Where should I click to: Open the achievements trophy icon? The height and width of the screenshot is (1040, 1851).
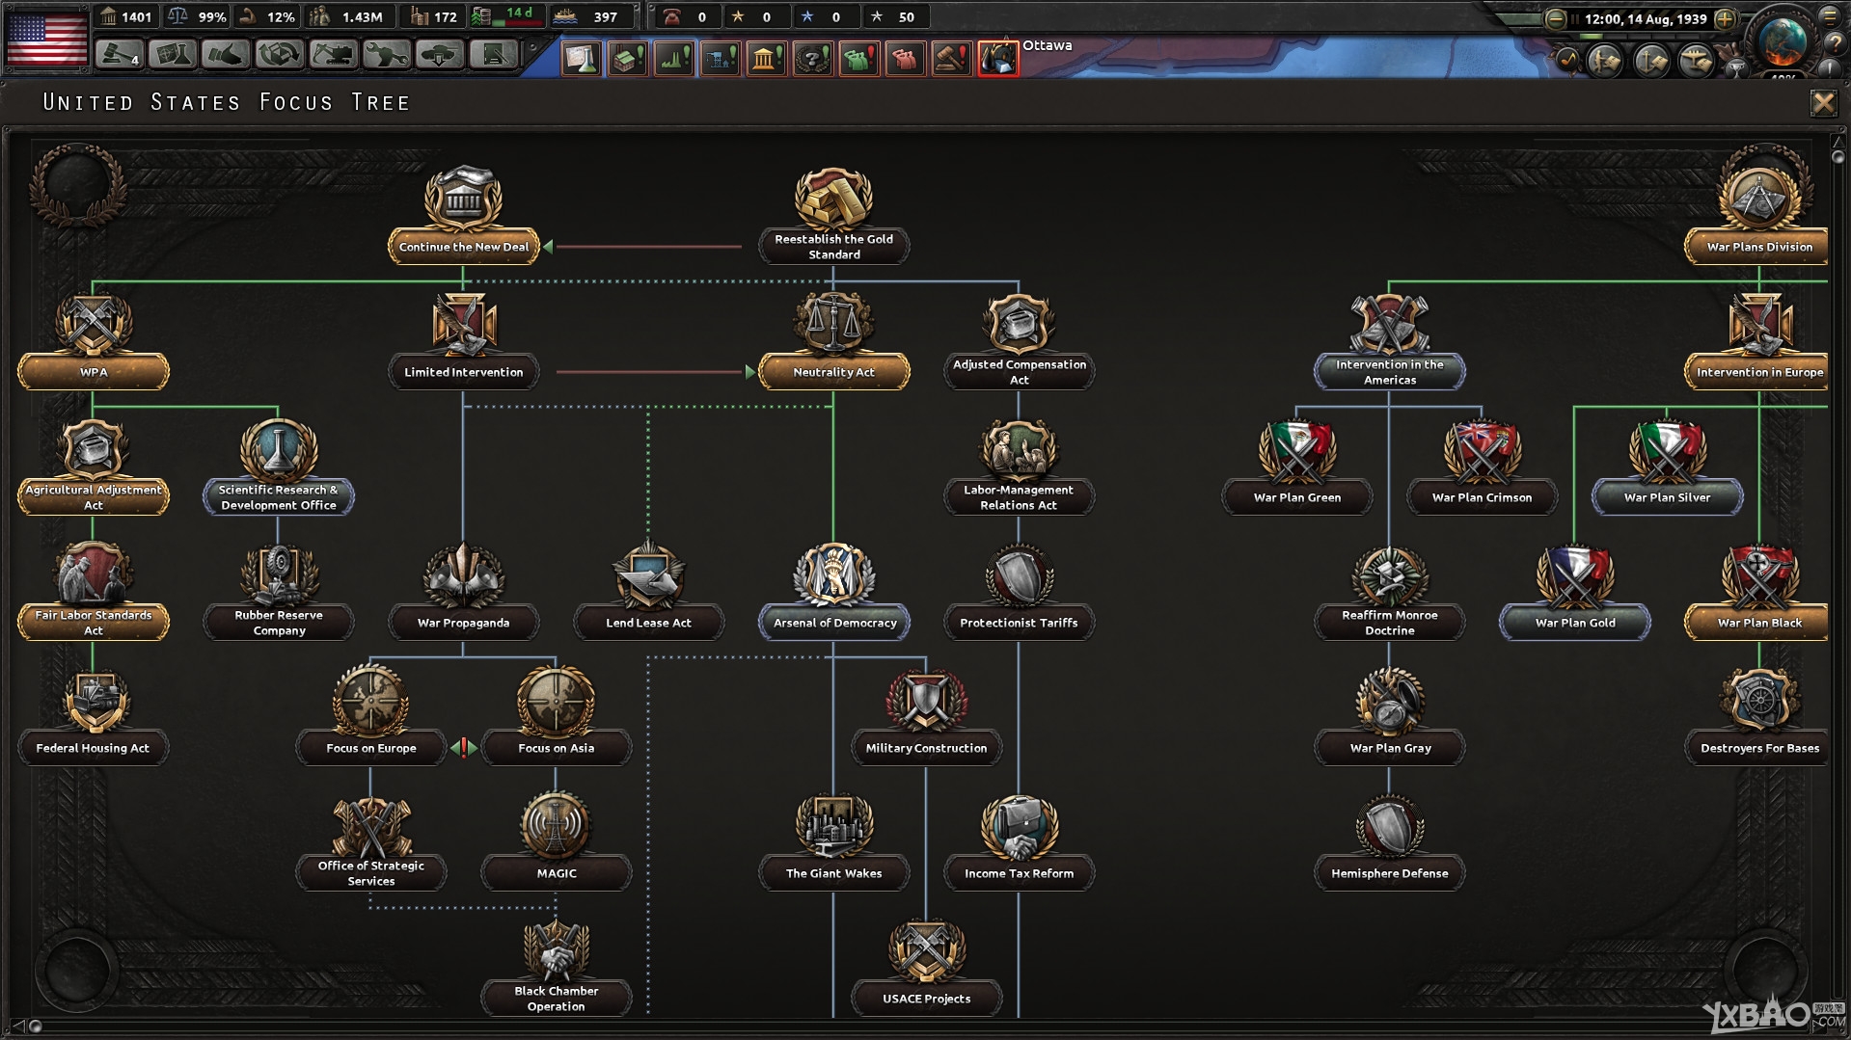1735,67
